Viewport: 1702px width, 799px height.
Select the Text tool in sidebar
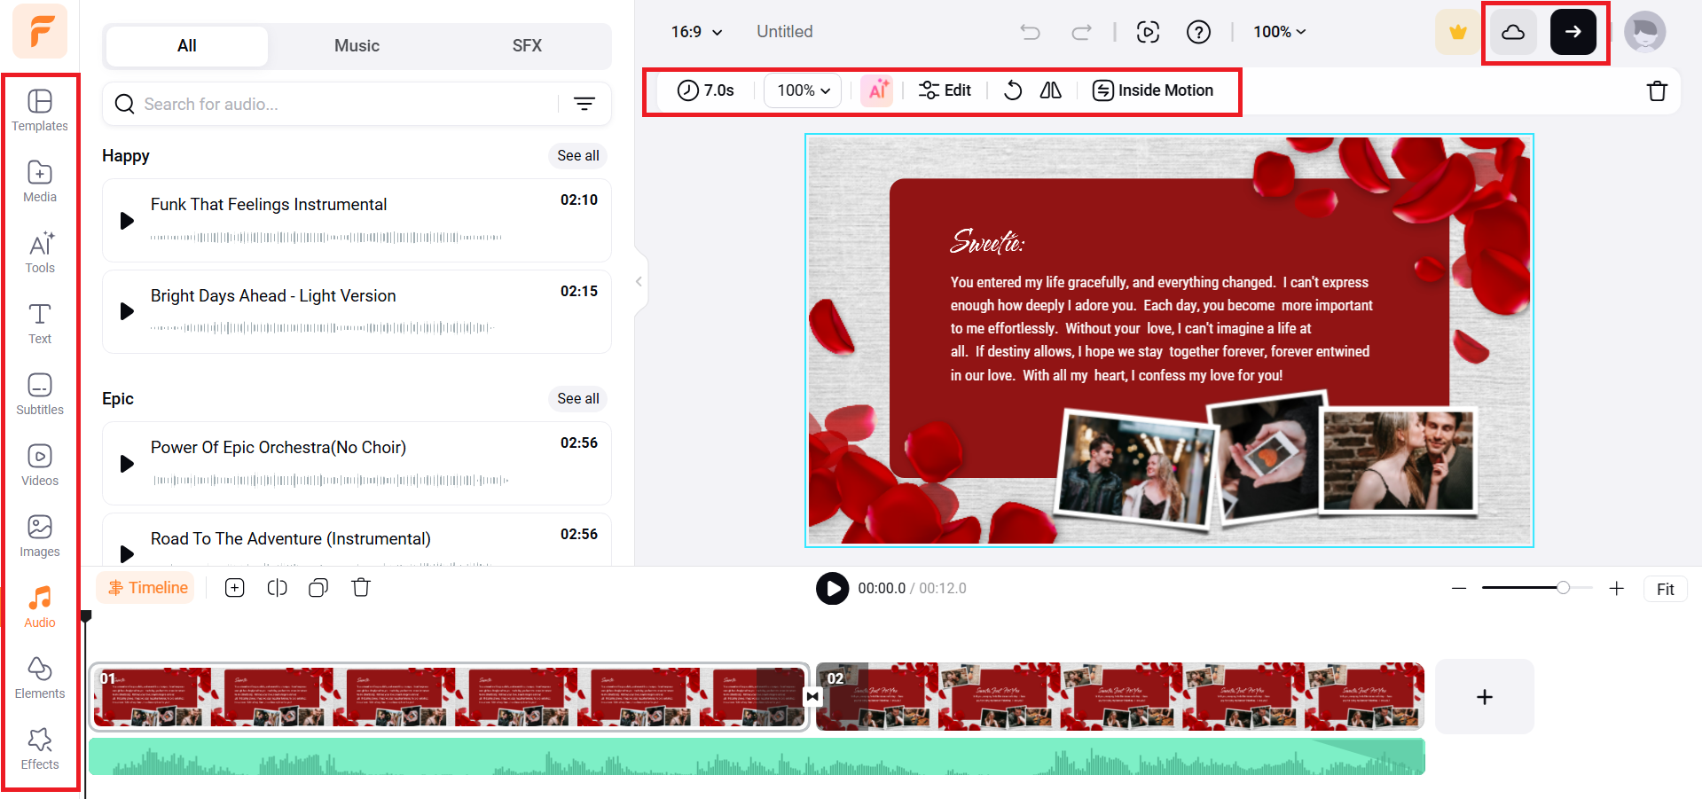coord(40,322)
